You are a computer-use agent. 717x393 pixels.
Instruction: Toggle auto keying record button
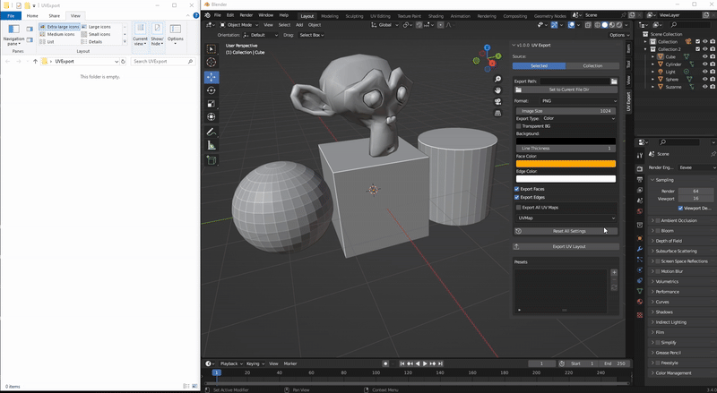coord(385,363)
